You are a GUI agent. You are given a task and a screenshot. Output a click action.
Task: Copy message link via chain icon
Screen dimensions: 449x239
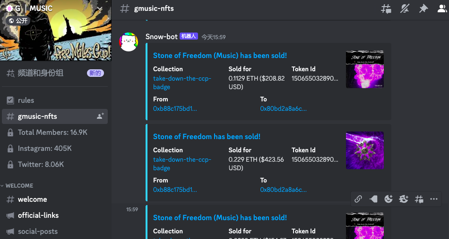click(358, 199)
